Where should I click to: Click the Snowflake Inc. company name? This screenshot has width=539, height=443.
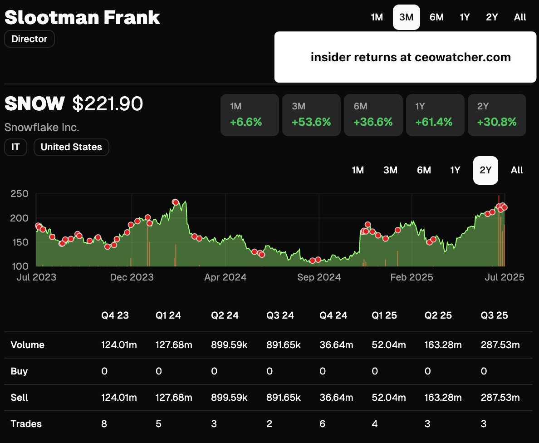pos(42,128)
